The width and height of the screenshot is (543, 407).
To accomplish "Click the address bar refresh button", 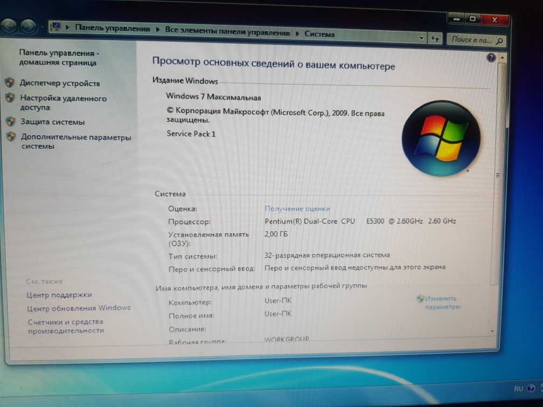I will [435, 38].
